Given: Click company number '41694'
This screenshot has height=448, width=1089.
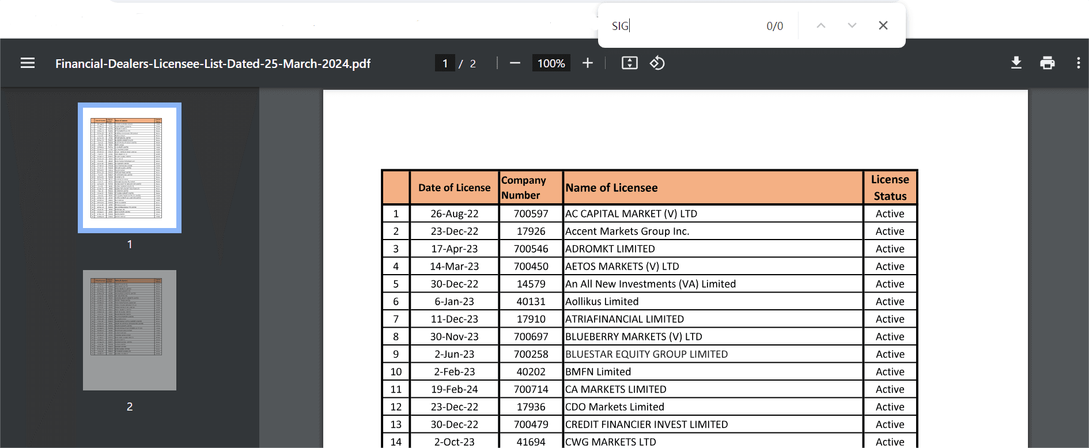Looking at the screenshot, I should (x=531, y=442).
